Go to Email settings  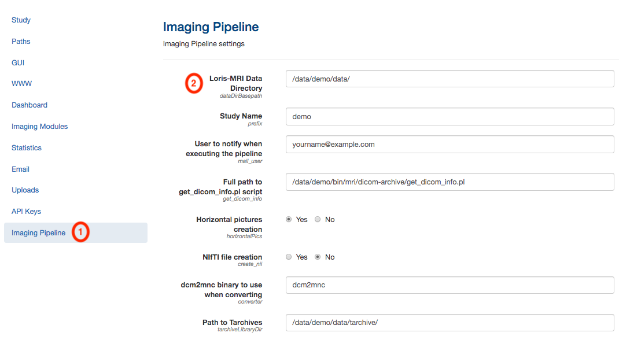tap(20, 169)
